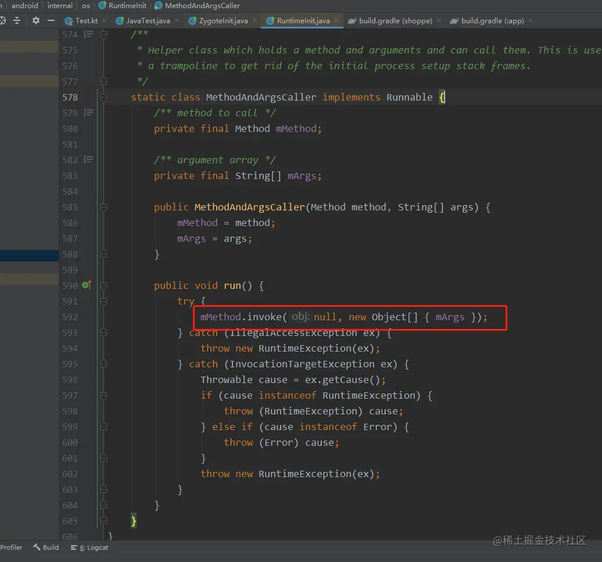The height and width of the screenshot is (562, 602).
Task: Collapse the else-if fold at line 599
Action: [103, 427]
